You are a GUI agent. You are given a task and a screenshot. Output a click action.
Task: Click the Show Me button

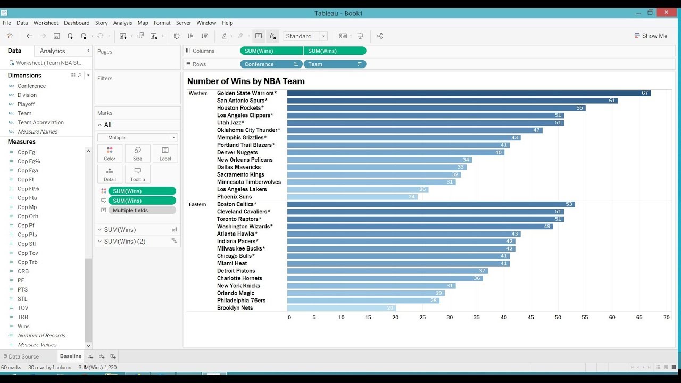(x=651, y=36)
